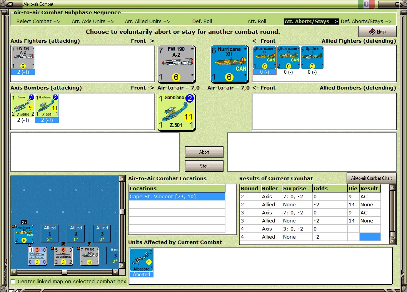
Task: Click the large Gabbiano Z.501 front bomber counter
Action: 177,112
